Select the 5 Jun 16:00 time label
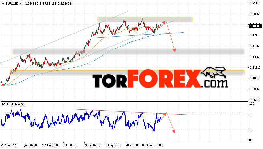Viewport: 263px width, 149px height. click(x=29, y=145)
